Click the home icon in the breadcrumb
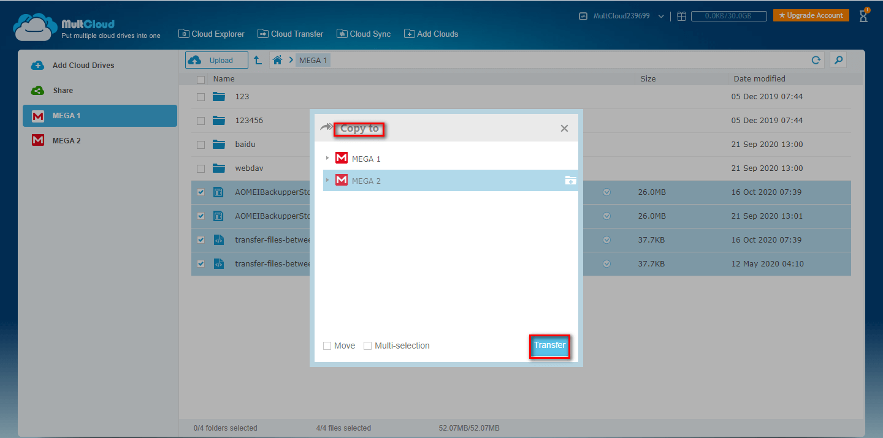The height and width of the screenshot is (438, 883). click(x=277, y=60)
